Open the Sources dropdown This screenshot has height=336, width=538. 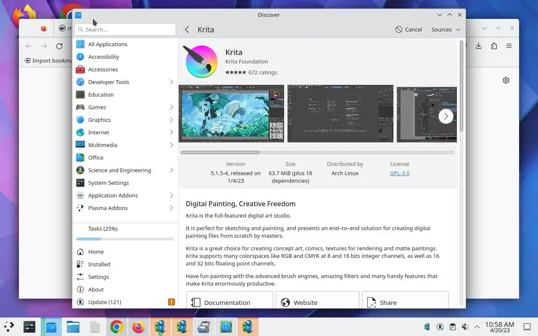pyautogui.click(x=446, y=29)
